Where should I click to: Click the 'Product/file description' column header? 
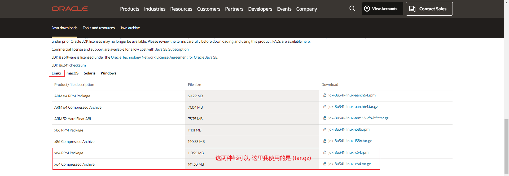click(74, 85)
